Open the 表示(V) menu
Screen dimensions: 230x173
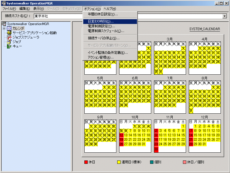tap(38, 9)
